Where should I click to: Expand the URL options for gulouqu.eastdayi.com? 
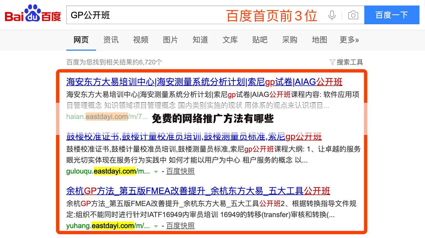156,172
